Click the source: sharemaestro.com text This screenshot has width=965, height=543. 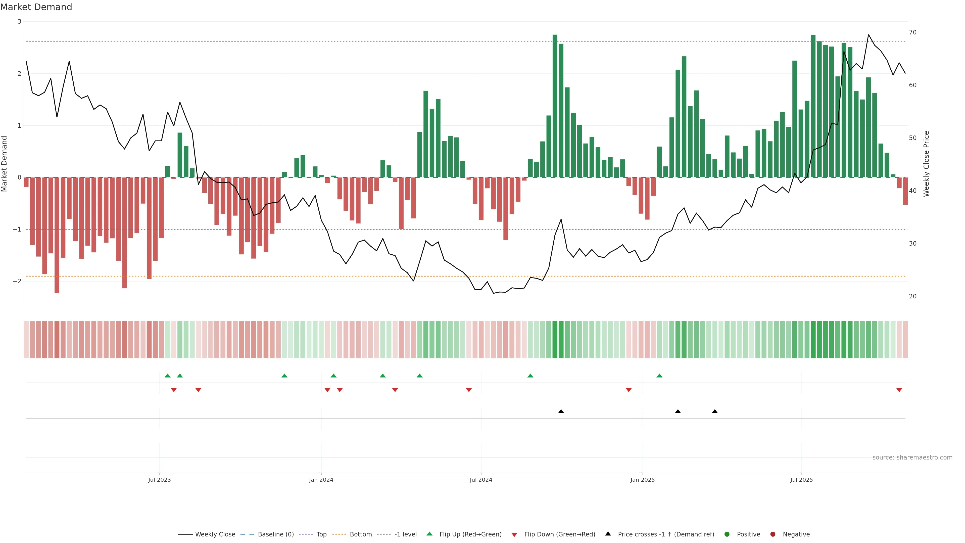click(x=912, y=457)
